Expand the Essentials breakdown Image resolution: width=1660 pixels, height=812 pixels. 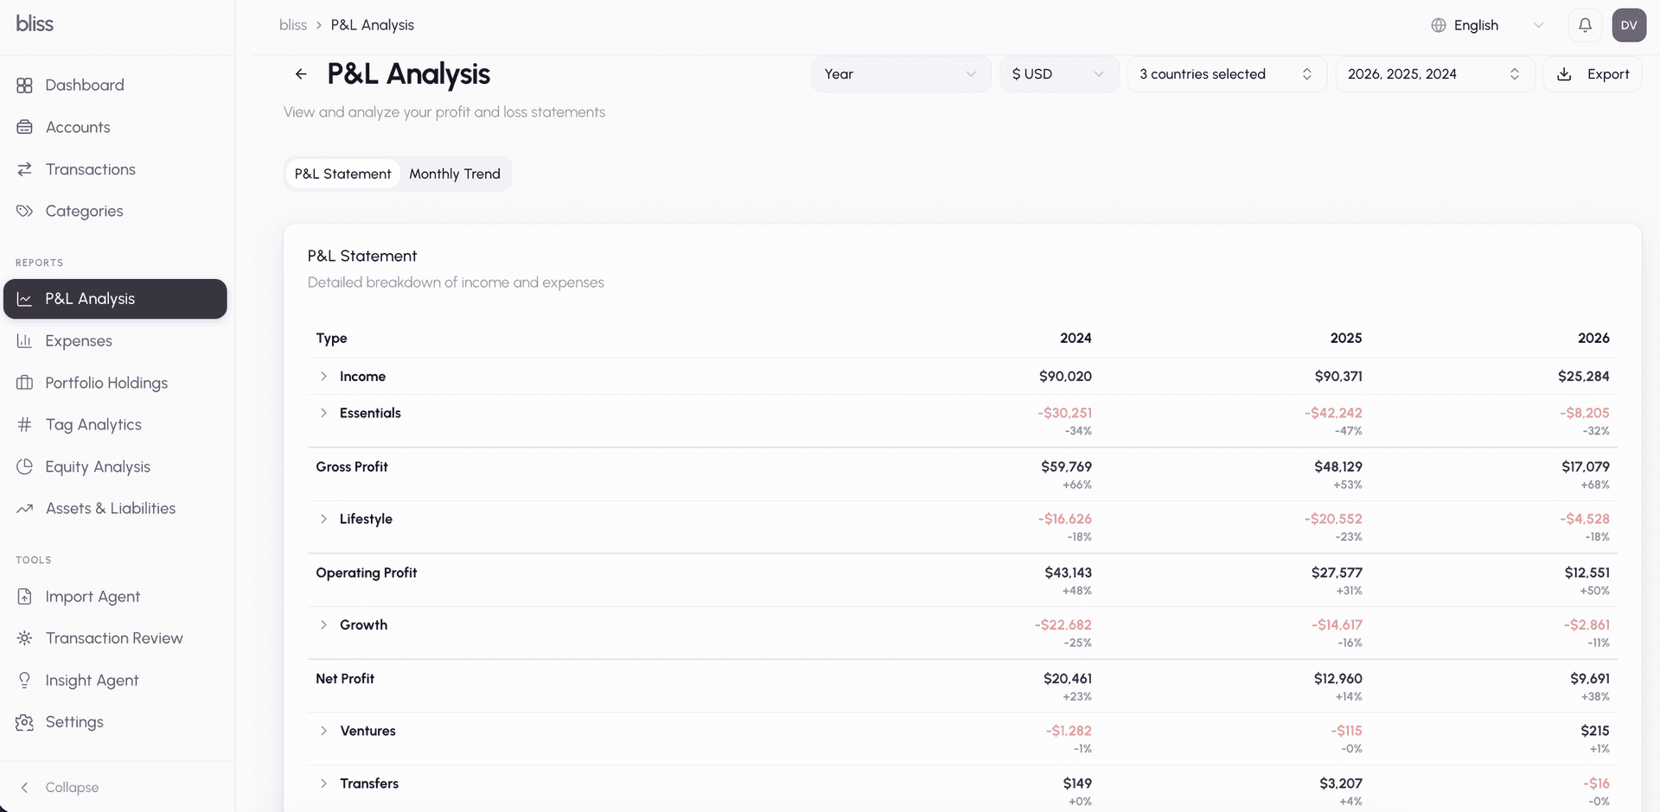click(323, 413)
